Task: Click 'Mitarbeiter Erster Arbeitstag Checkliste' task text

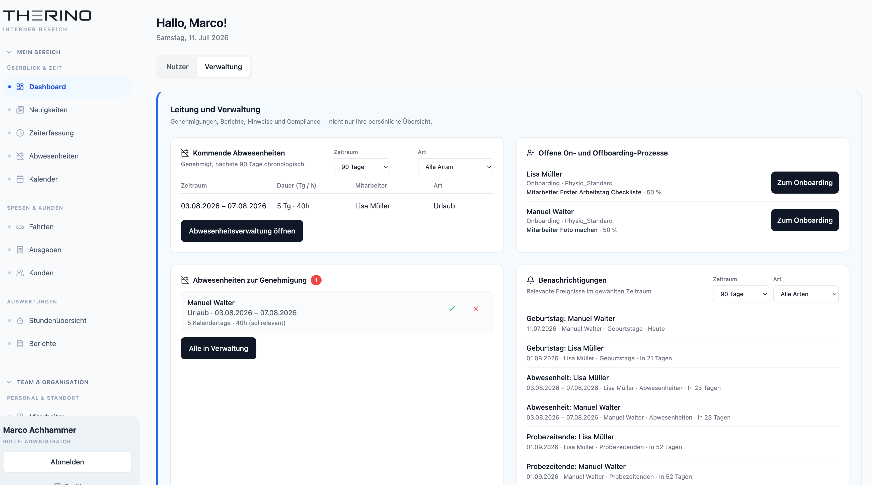Action: (584, 192)
